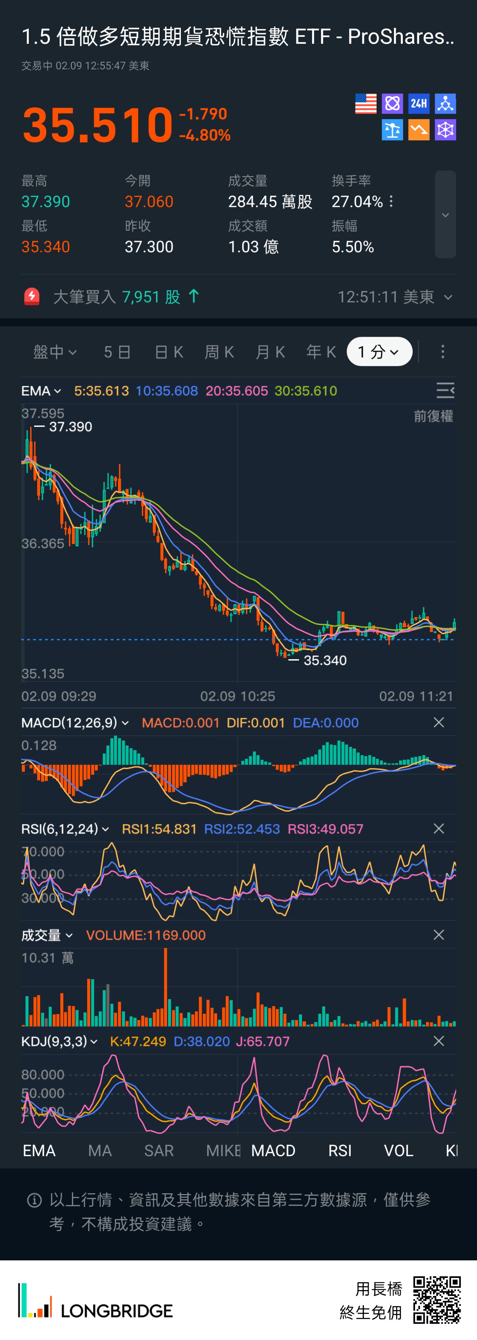Open the 1分 interval dropdown
Image resolution: width=477 pixels, height=1340 pixels.
[x=379, y=352]
